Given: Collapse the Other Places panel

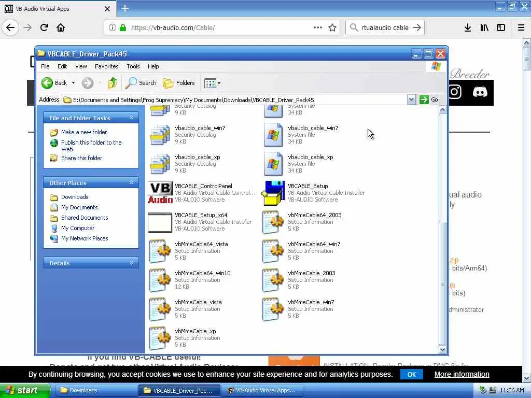Looking at the screenshot, I should (x=131, y=183).
